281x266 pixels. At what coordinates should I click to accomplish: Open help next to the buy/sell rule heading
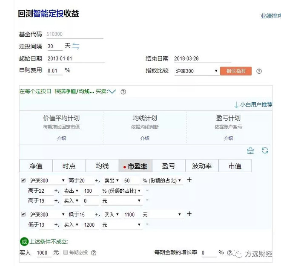(x=123, y=92)
